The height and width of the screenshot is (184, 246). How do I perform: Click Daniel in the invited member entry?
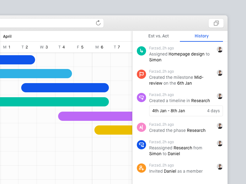click(170, 171)
